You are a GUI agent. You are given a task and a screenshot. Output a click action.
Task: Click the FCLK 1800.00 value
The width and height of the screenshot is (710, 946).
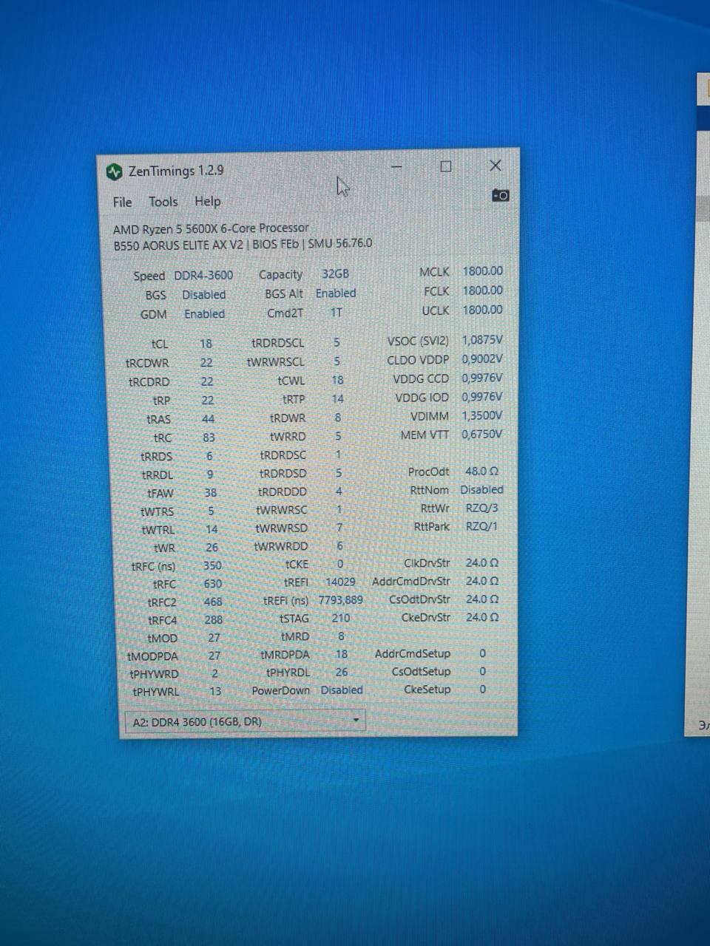click(482, 290)
